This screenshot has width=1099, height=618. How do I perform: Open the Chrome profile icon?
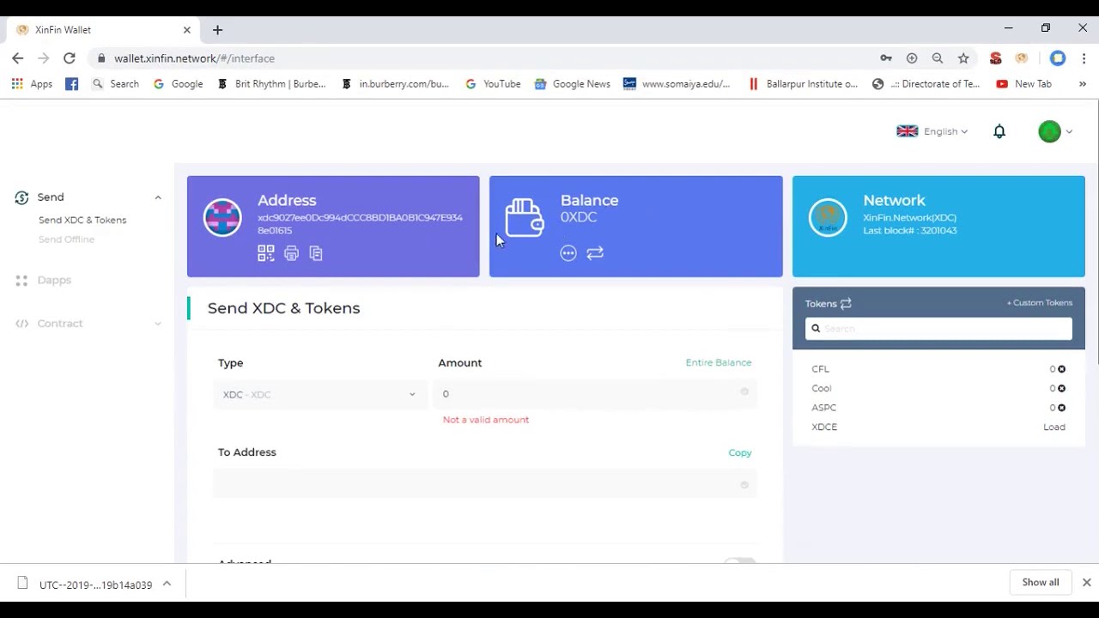(1058, 58)
